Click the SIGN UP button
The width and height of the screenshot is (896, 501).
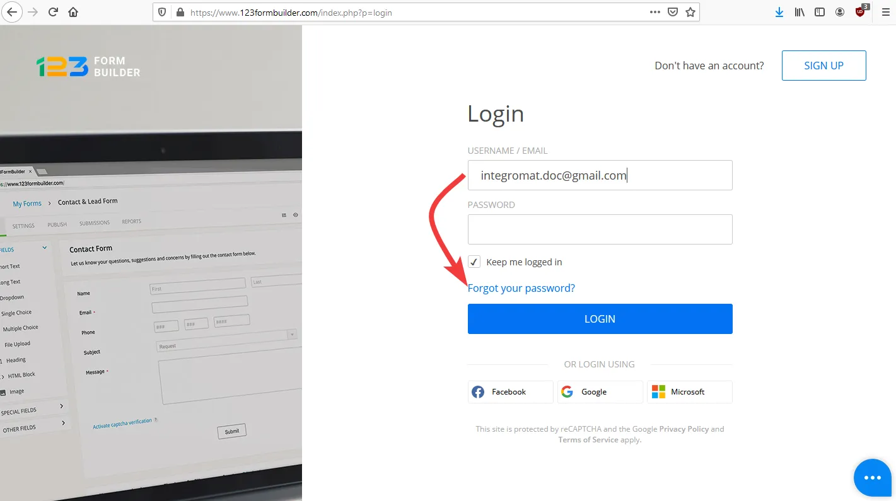(823, 66)
